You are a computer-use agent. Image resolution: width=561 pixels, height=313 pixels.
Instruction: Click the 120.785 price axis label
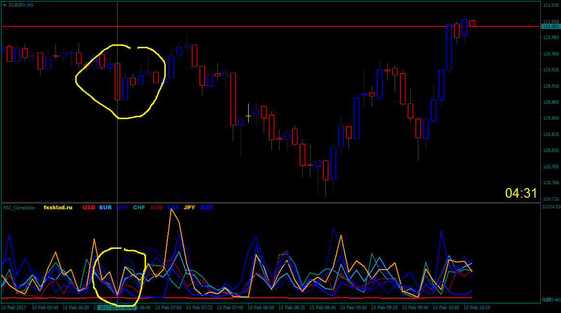(551, 167)
